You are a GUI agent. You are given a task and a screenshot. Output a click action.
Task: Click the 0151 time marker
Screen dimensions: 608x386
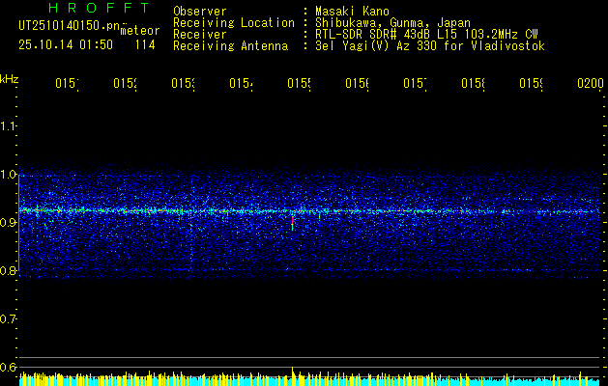pyautogui.click(x=67, y=83)
